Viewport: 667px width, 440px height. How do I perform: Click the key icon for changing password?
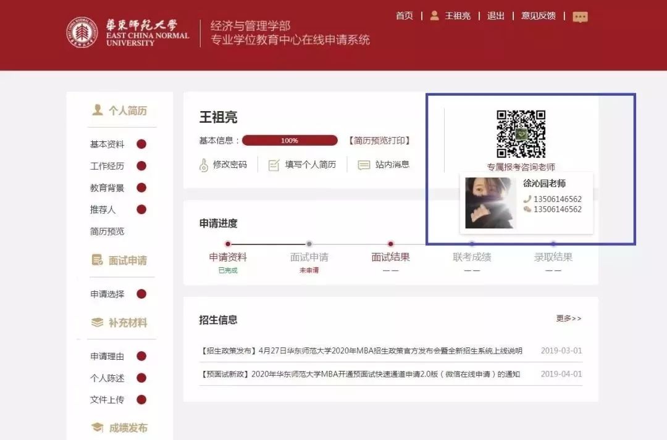coord(204,165)
